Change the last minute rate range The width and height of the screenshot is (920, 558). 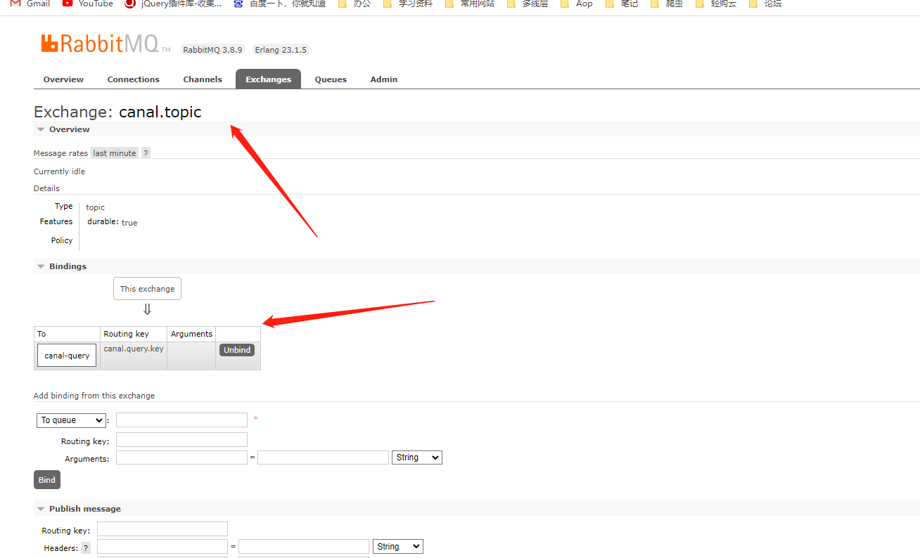[115, 153]
